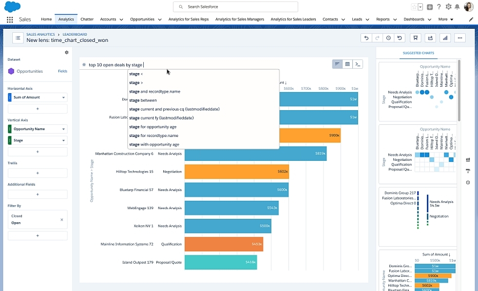Click the share export icon

[430, 38]
